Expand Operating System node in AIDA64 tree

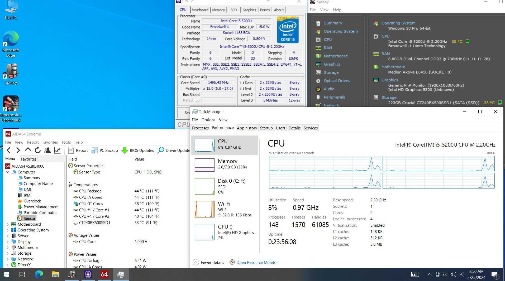tap(7, 230)
